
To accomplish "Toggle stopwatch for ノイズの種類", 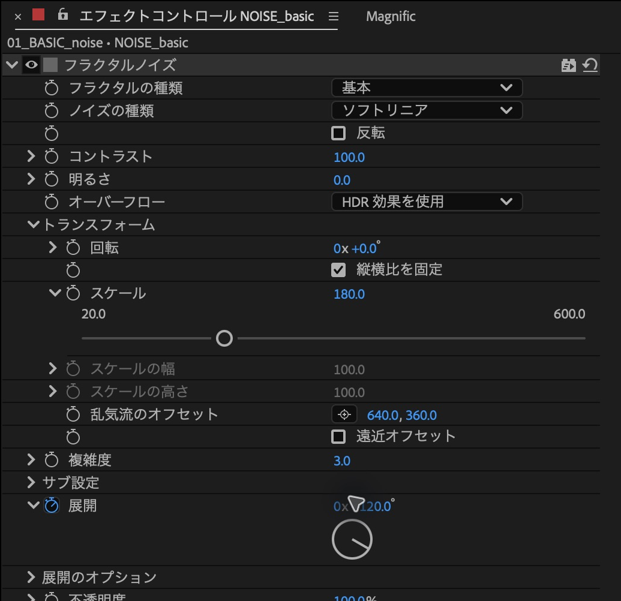I will tap(52, 110).
